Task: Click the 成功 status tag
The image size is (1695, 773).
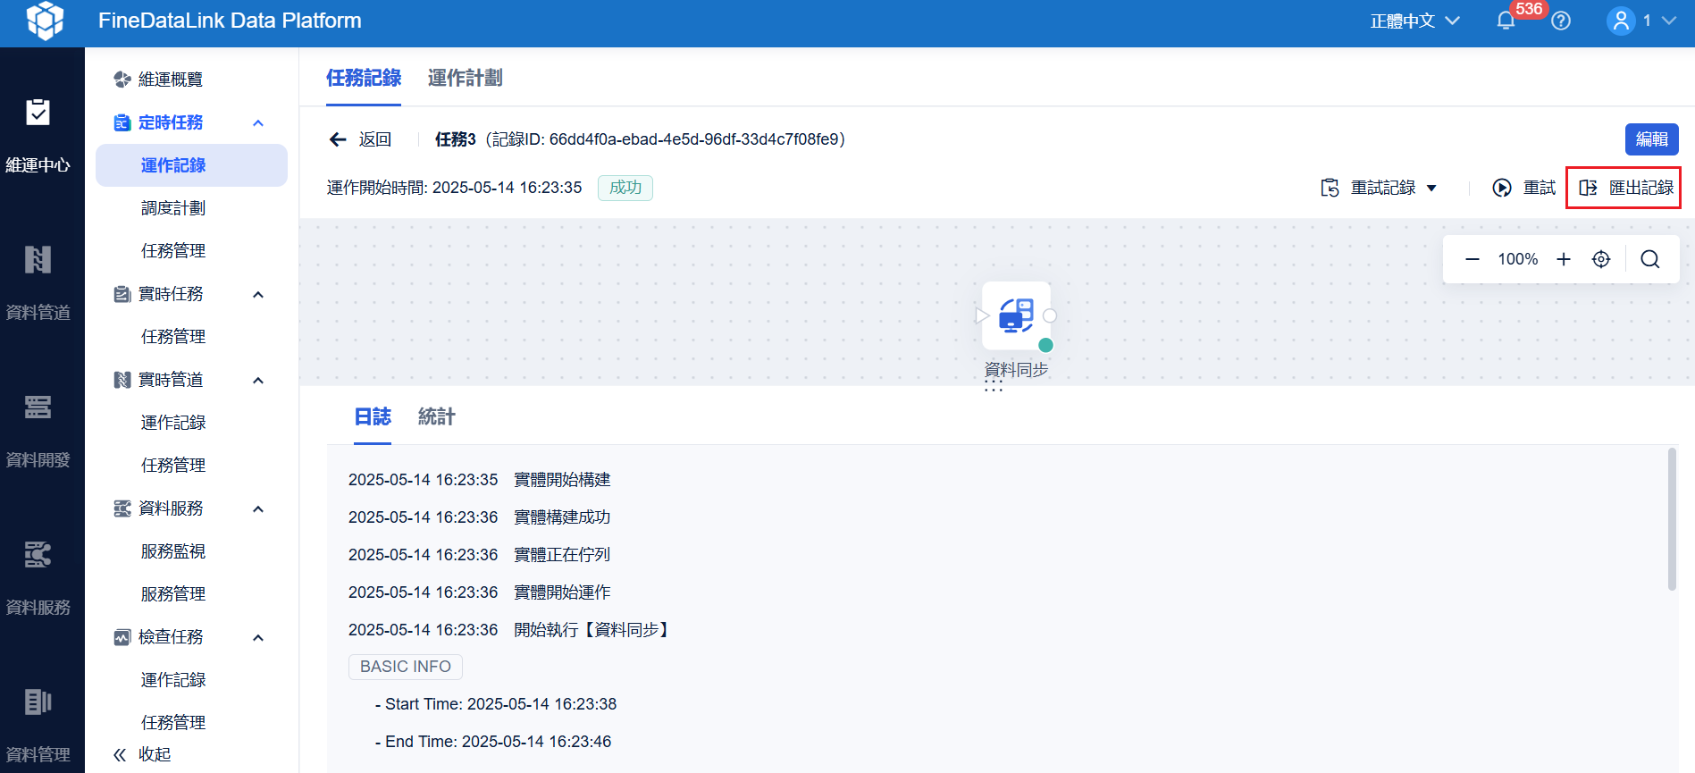Action: [625, 188]
